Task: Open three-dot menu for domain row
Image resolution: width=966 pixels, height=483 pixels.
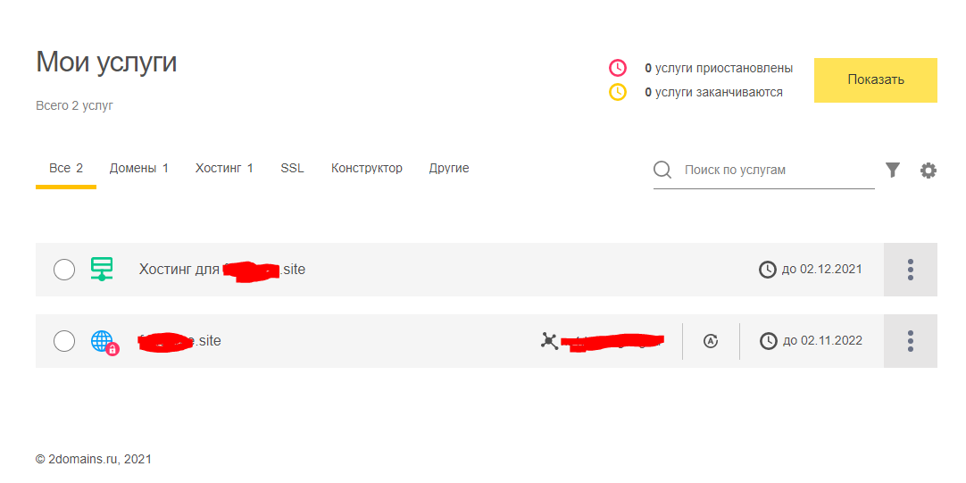Action: [x=910, y=340]
